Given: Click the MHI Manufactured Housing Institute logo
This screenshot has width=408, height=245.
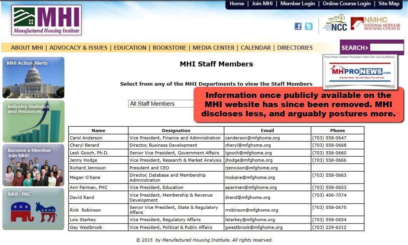Looking at the screenshot, I should point(46,20).
